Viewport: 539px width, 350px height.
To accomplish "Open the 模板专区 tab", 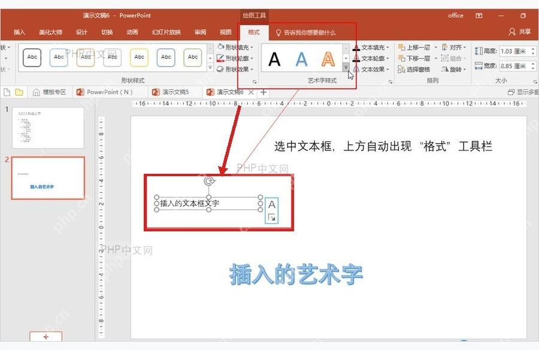I will 50,92.
